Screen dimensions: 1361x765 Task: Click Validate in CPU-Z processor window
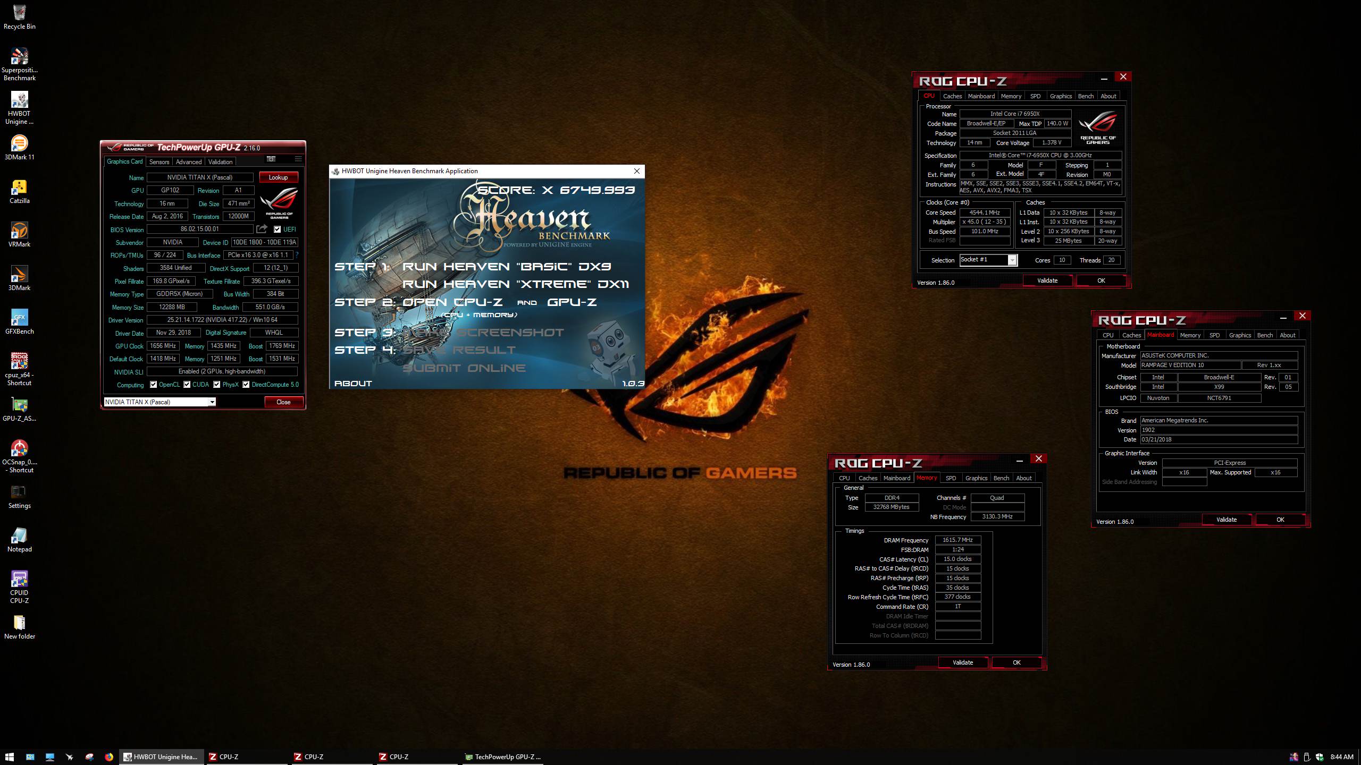coord(1047,280)
